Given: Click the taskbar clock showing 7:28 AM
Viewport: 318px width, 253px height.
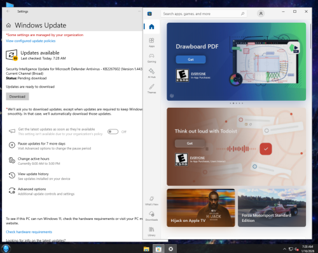Looking at the screenshot, I should (x=307, y=247).
